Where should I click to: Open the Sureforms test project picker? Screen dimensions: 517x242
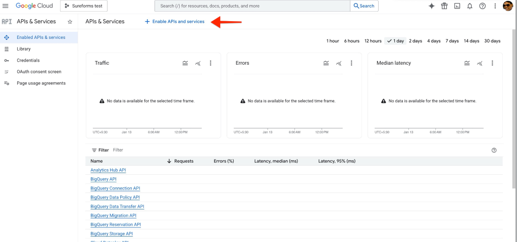83,6
